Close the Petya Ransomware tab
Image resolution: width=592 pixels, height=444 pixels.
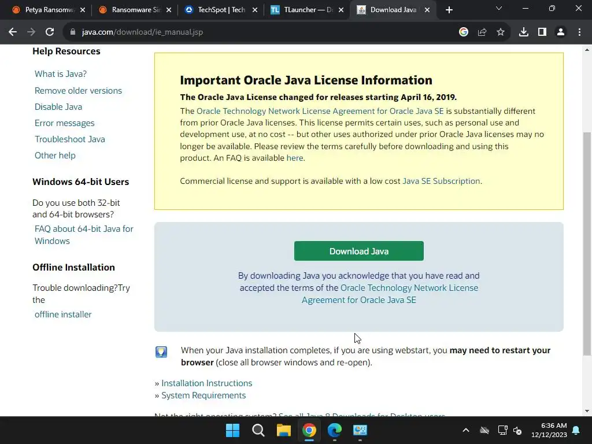tap(83, 10)
